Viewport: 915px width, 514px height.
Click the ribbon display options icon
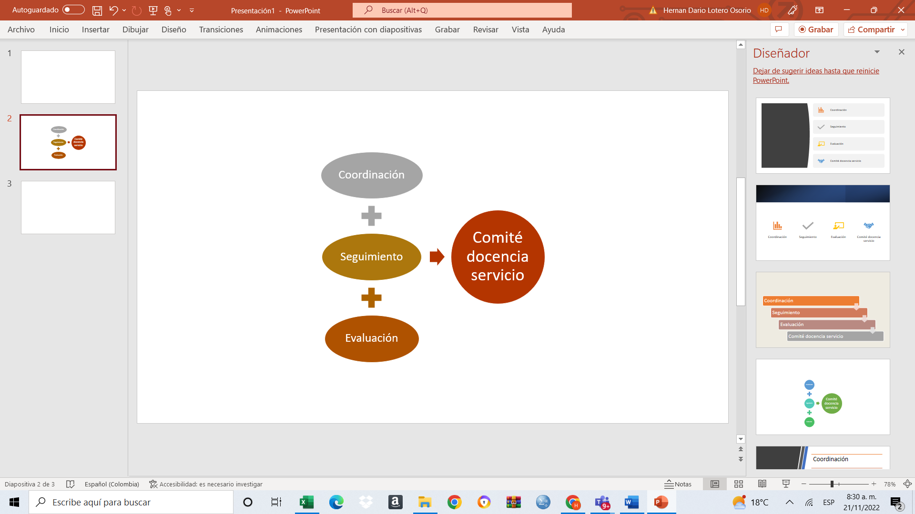point(820,10)
